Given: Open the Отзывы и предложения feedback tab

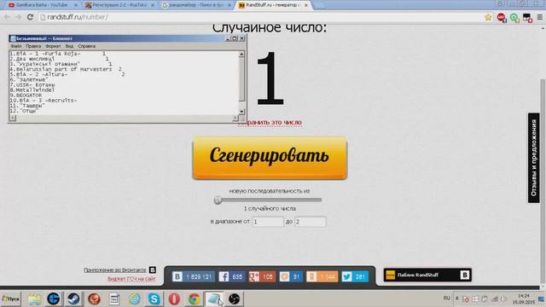Looking at the screenshot, I should (x=533, y=158).
